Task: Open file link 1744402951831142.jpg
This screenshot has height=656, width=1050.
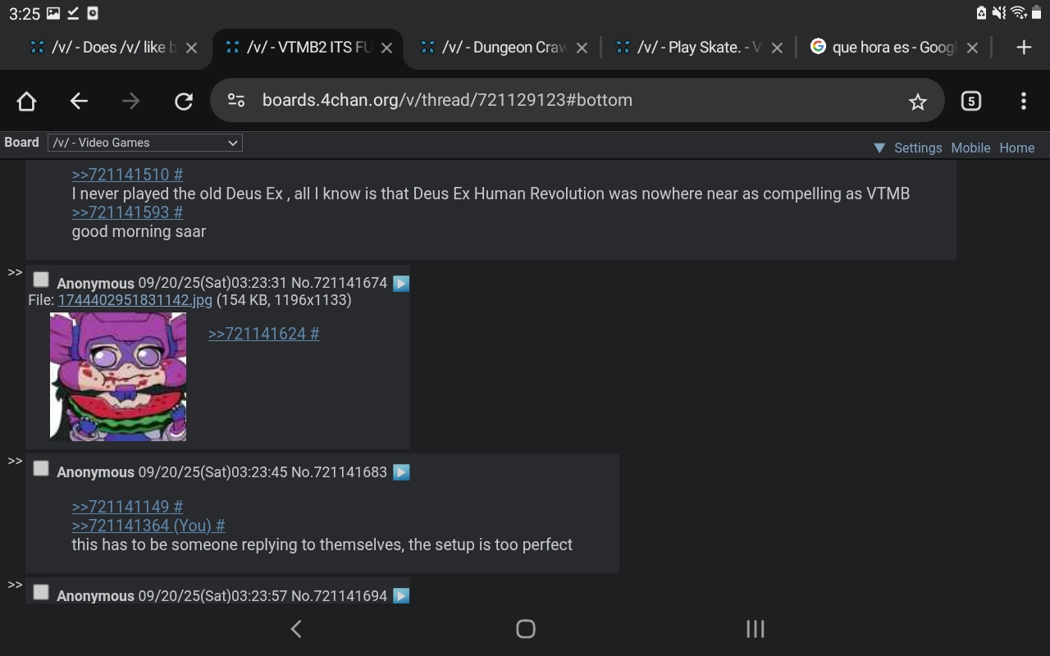Action: pyautogui.click(x=135, y=300)
